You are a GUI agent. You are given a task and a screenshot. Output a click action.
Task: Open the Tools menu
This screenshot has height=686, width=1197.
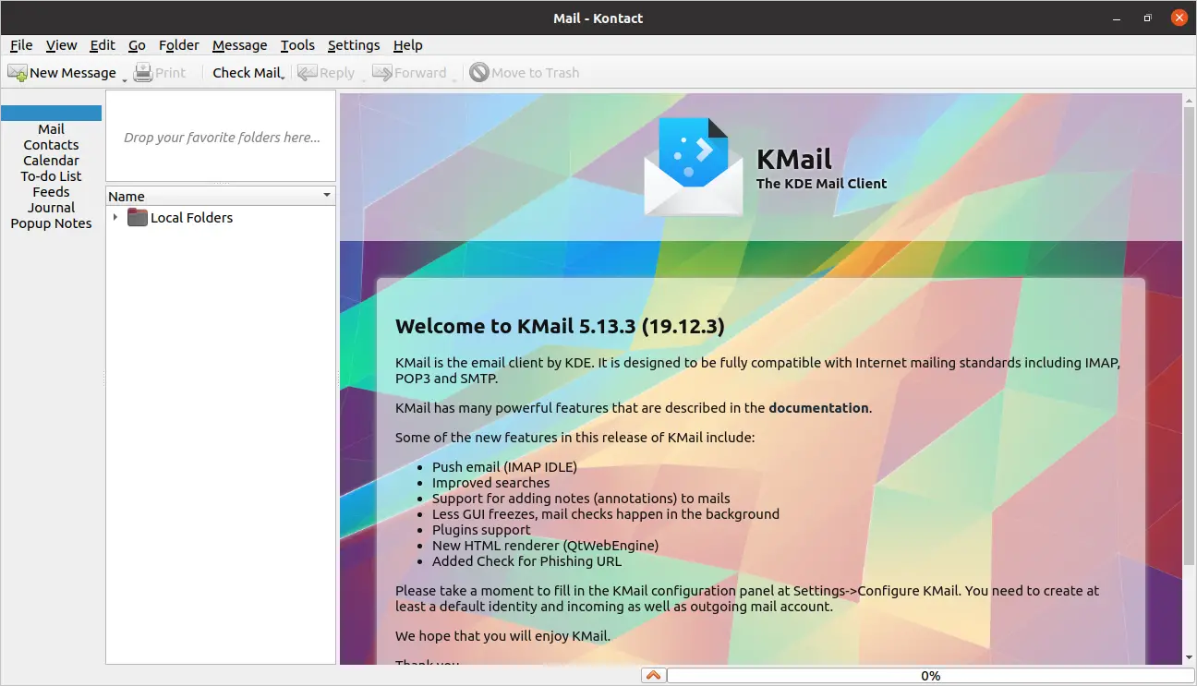coord(297,44)
